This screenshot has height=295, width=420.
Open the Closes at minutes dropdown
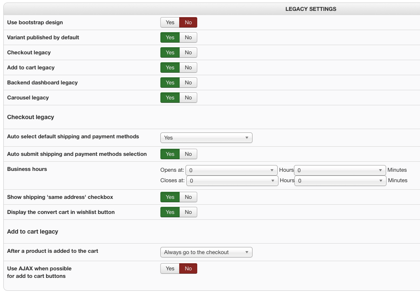pyautogui.click(x=340, y=181)
